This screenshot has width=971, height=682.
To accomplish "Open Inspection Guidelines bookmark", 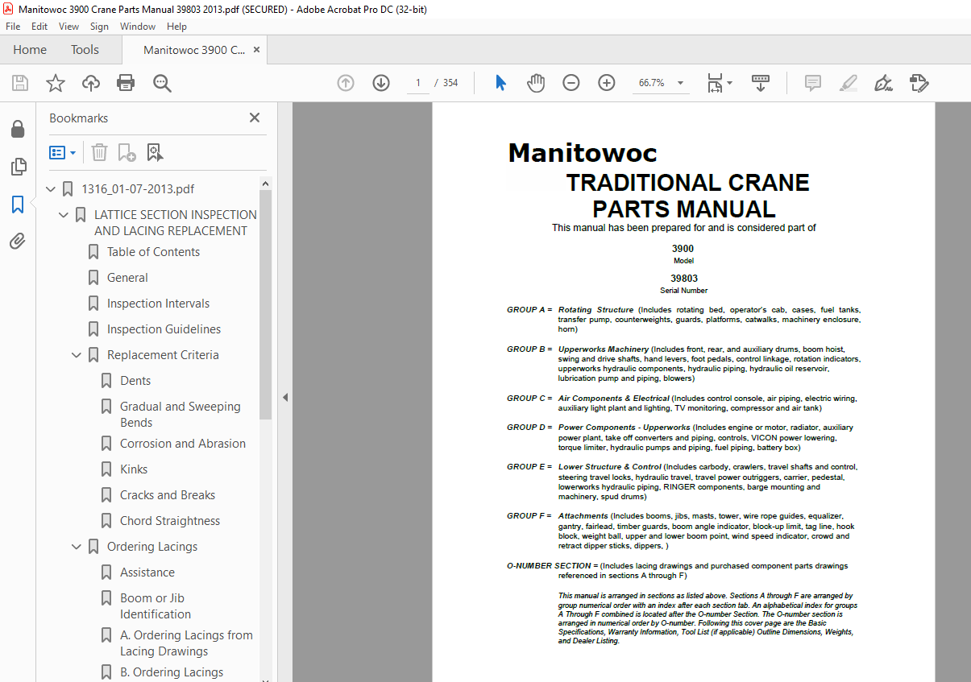I will coord(164,329).
